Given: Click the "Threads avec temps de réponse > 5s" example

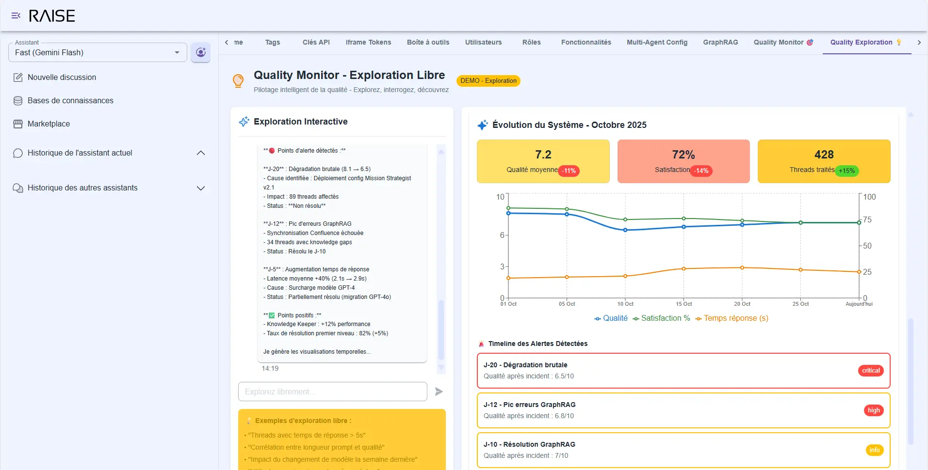Looking at the screenshot, I should [307, 435].
